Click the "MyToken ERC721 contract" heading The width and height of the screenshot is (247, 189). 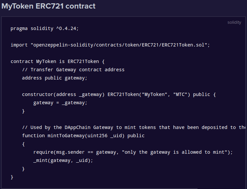click(48, 6)
